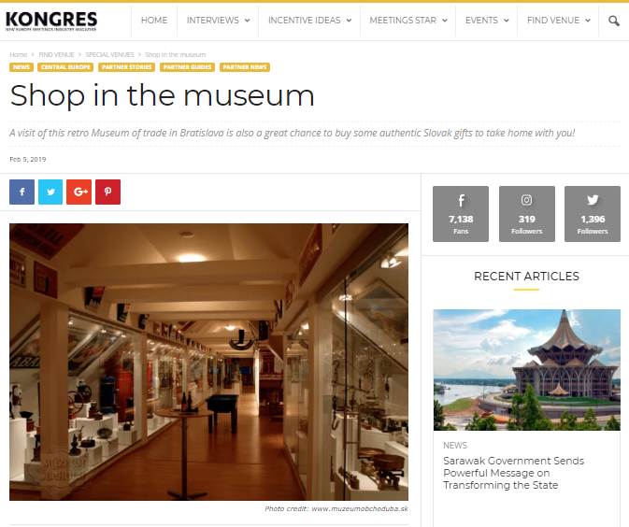Share article via Google Plus
The height and width of the screenshot is (527, 629).
(79, 192)
